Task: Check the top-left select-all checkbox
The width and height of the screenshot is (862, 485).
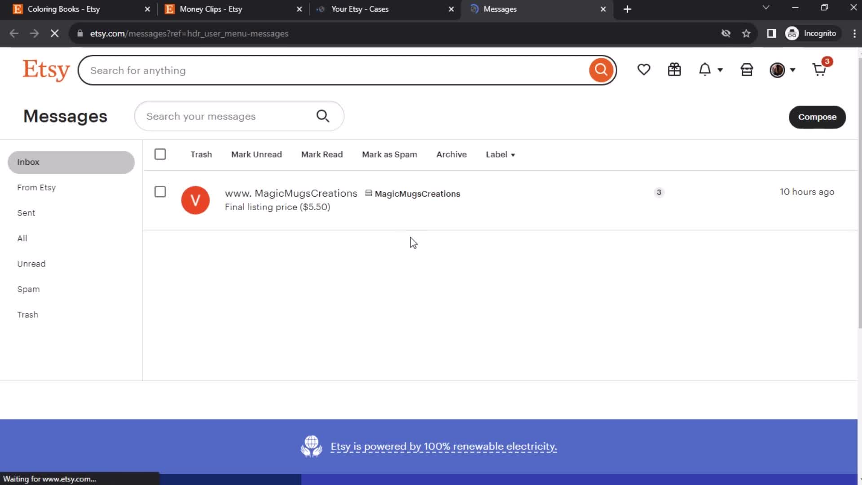Action: [x=160, y=154]
